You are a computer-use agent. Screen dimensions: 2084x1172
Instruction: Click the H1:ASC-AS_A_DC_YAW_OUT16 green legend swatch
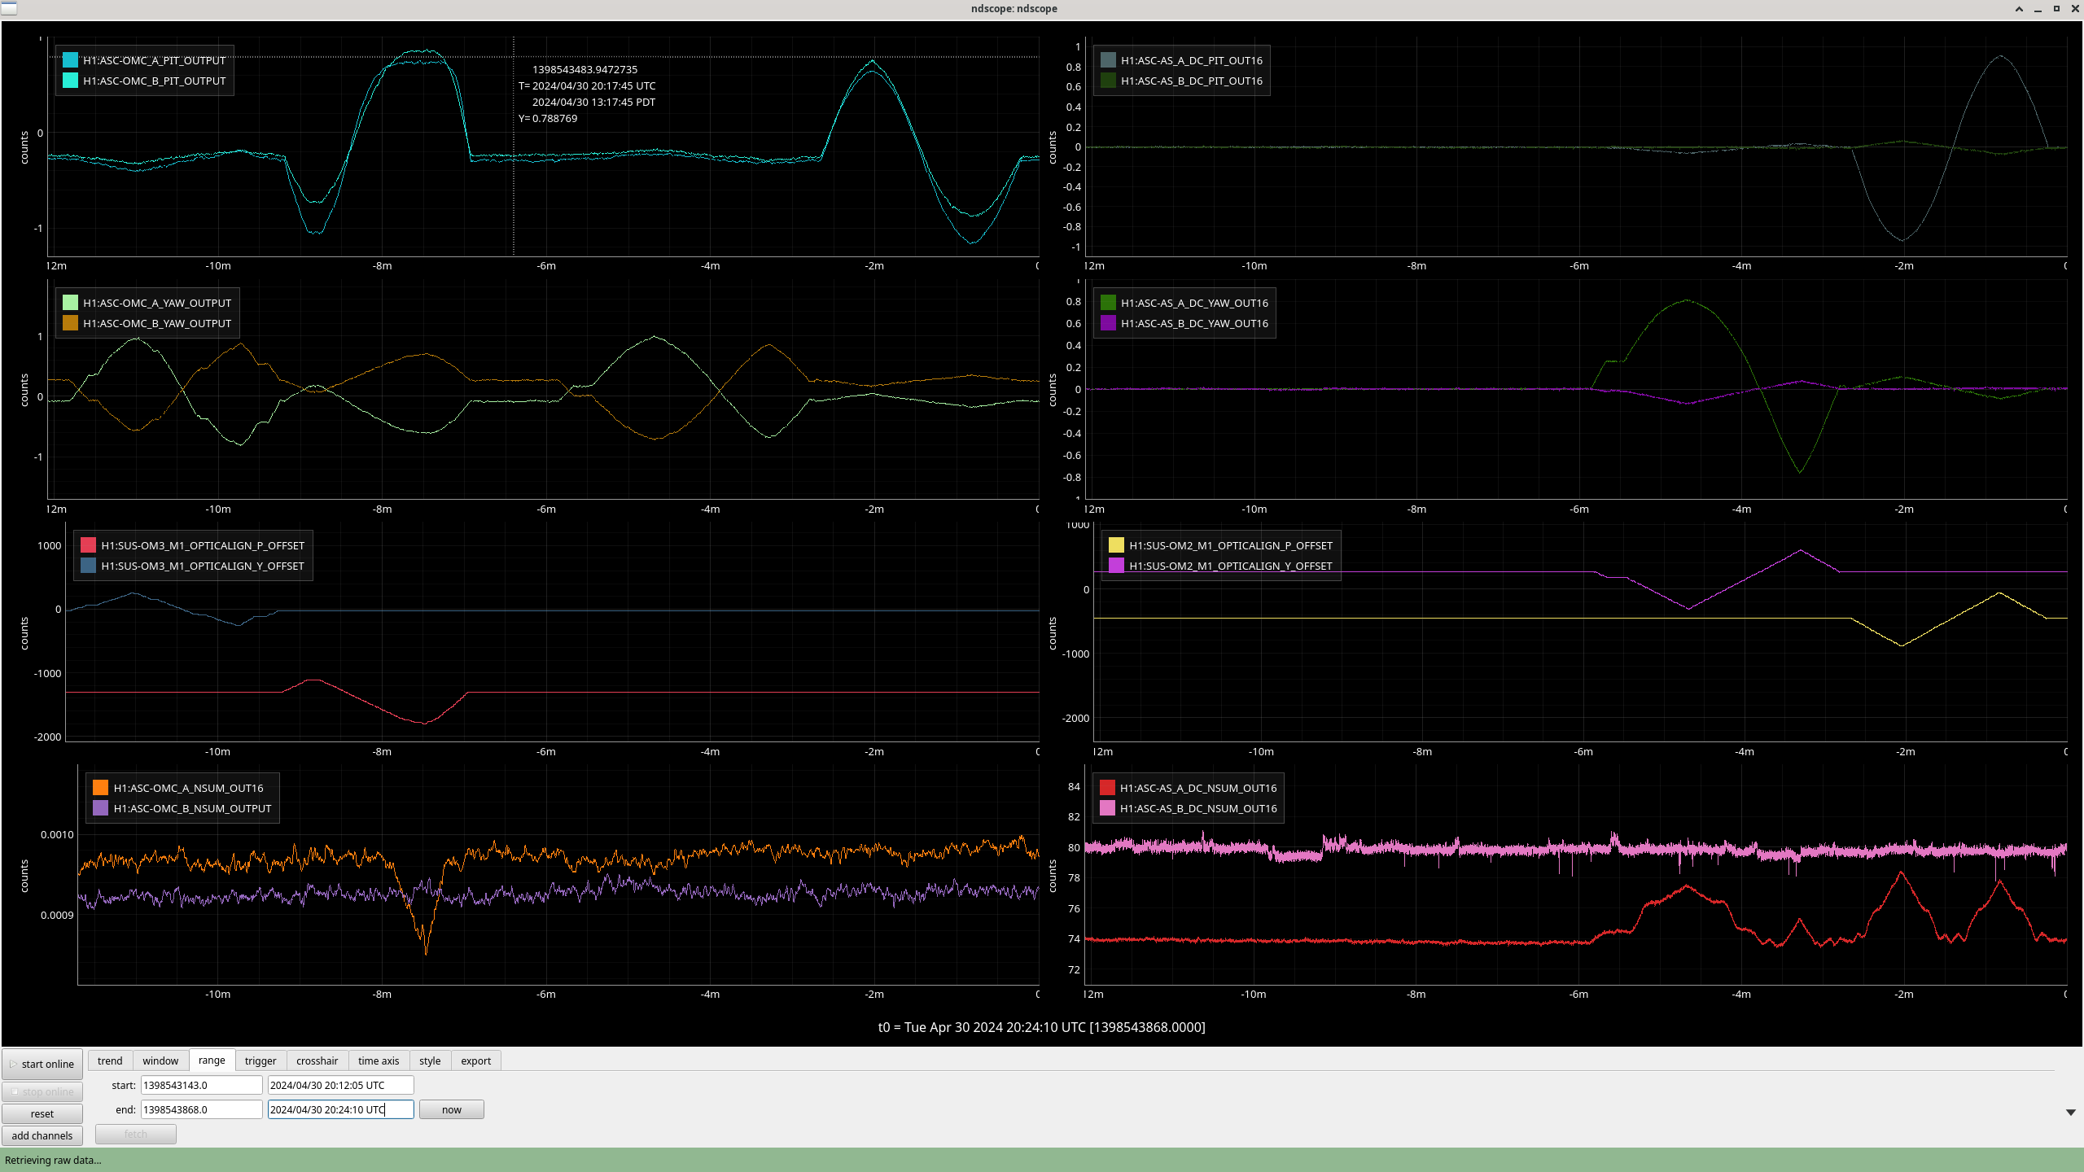pos(1108,303)
